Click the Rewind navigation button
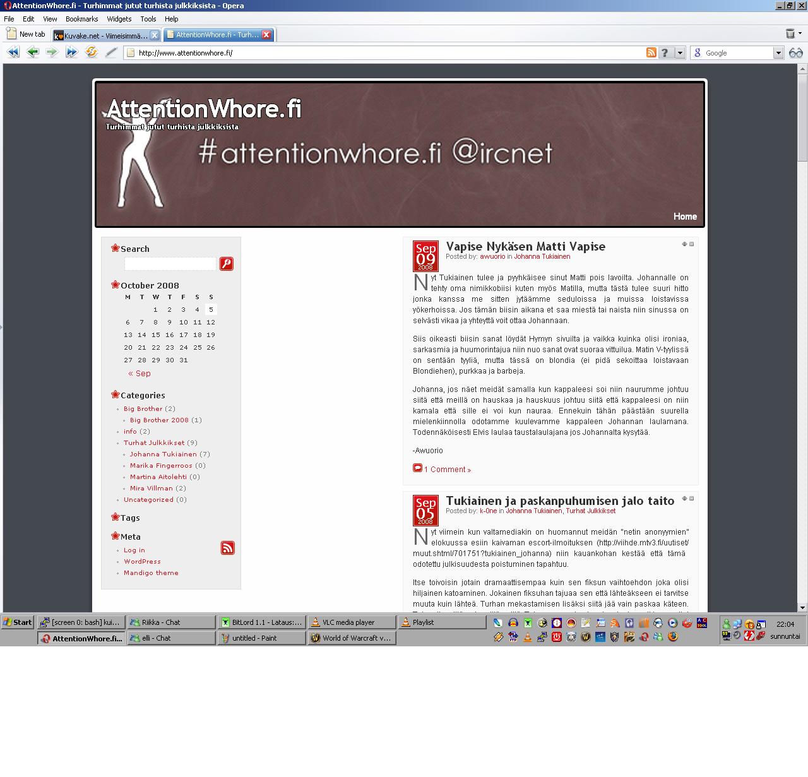Viewport: 808px width, 777px height. tap(13, 52)
